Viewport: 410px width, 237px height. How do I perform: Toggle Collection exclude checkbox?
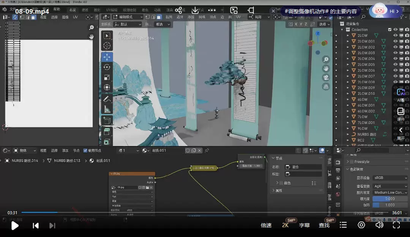coord(389,30)
